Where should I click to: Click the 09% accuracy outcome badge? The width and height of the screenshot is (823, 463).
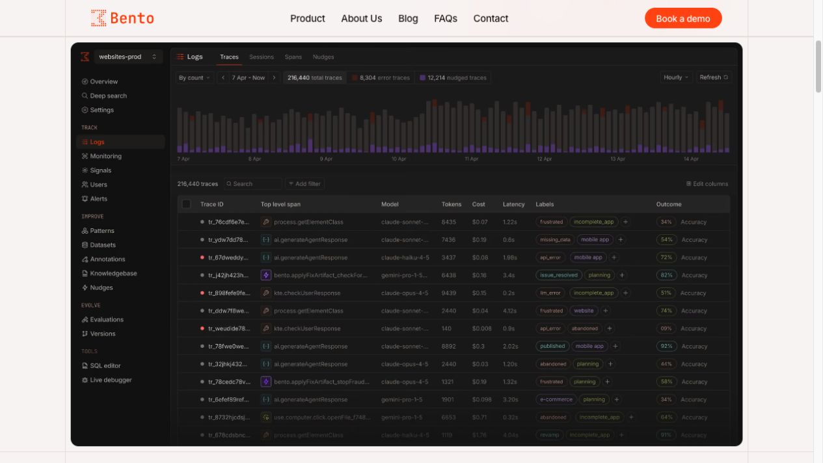point(666,328)
